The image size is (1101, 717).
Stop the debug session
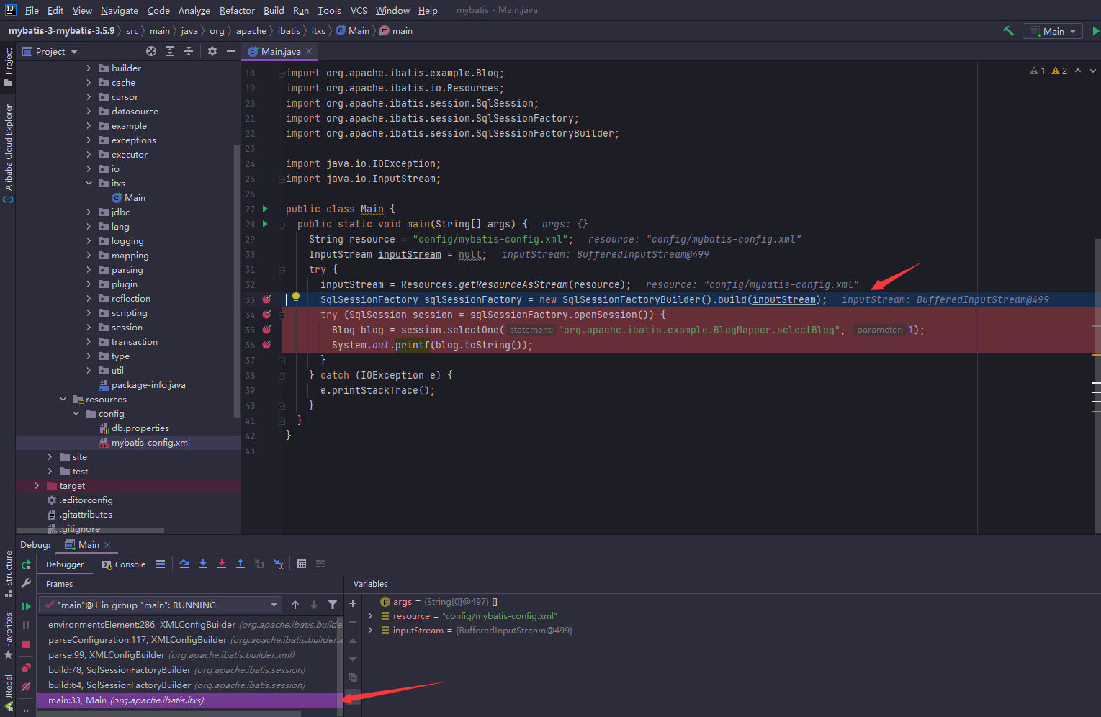[26, 644]
